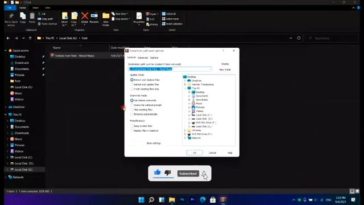Click Edit in the ribbon Open group
This screenshot has width=364, height=205.
click(x=150, y=19)
